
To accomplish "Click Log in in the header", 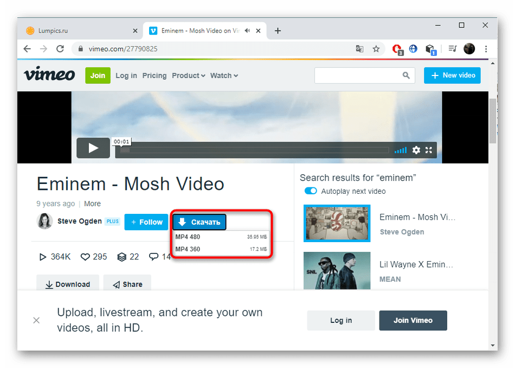I will click(x=126, y=75).
